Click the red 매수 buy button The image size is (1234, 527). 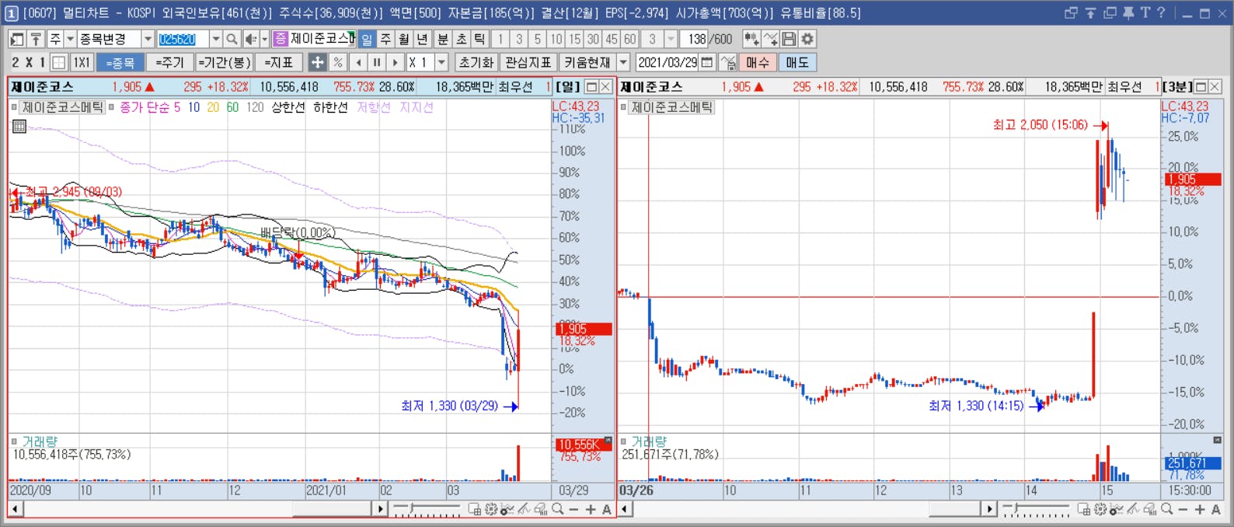[x=757, y=62]
